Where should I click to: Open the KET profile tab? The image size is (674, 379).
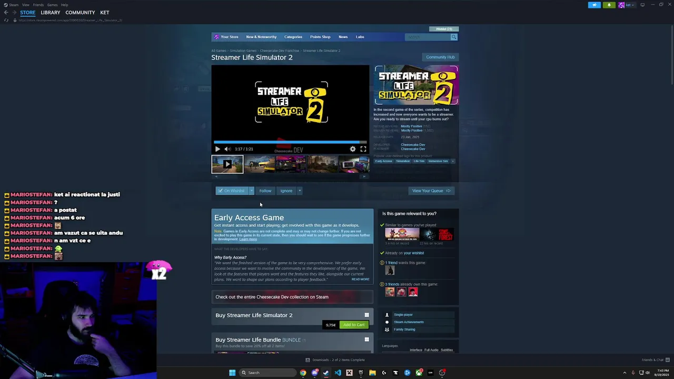105,13
